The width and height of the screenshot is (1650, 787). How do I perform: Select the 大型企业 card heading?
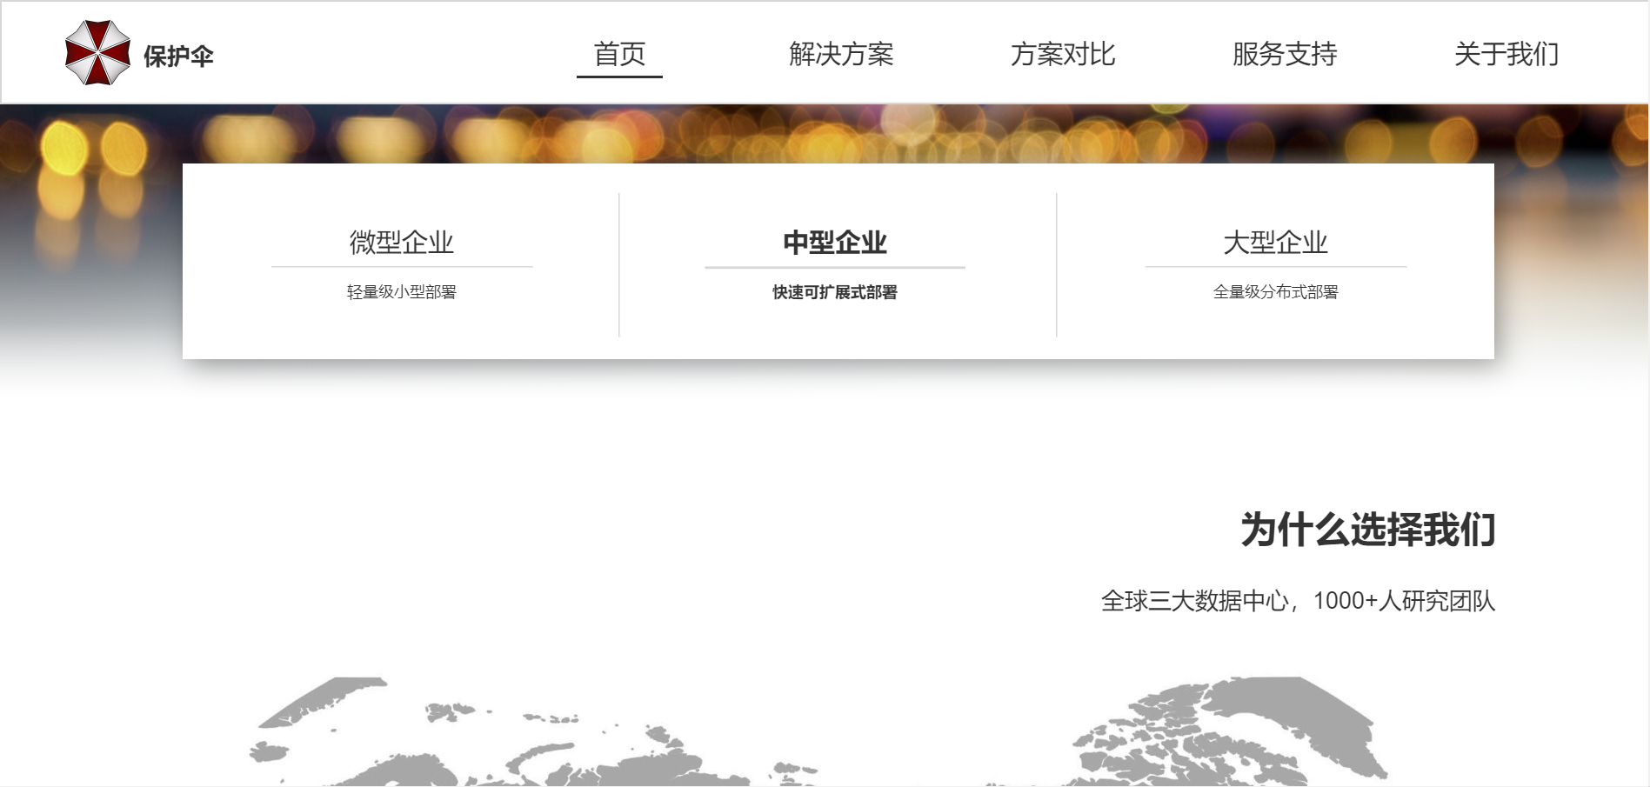[x=1276, y=242]
